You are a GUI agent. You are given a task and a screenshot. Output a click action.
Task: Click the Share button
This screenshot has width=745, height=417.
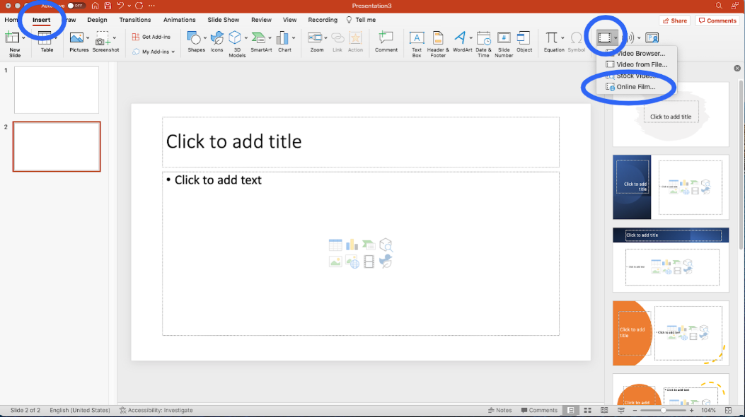point(674,20)
